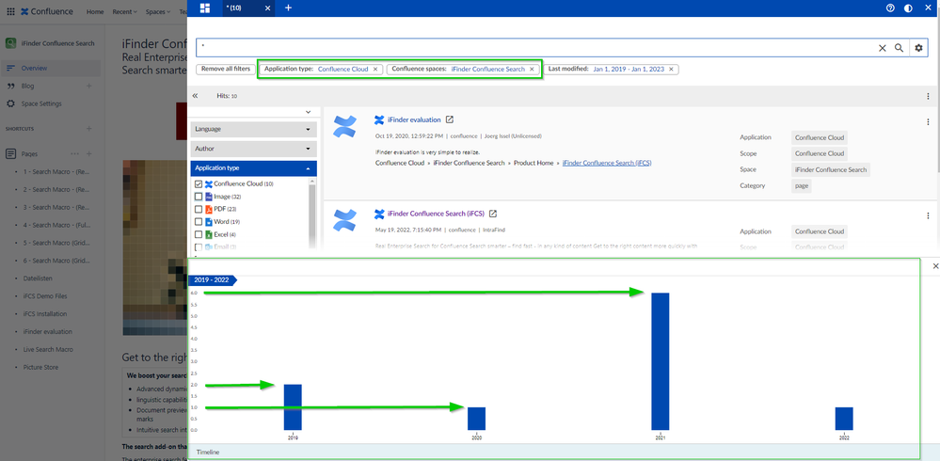Open Blog in space sidebar
This screenshot has width=940, height=461.
point(27,87)
